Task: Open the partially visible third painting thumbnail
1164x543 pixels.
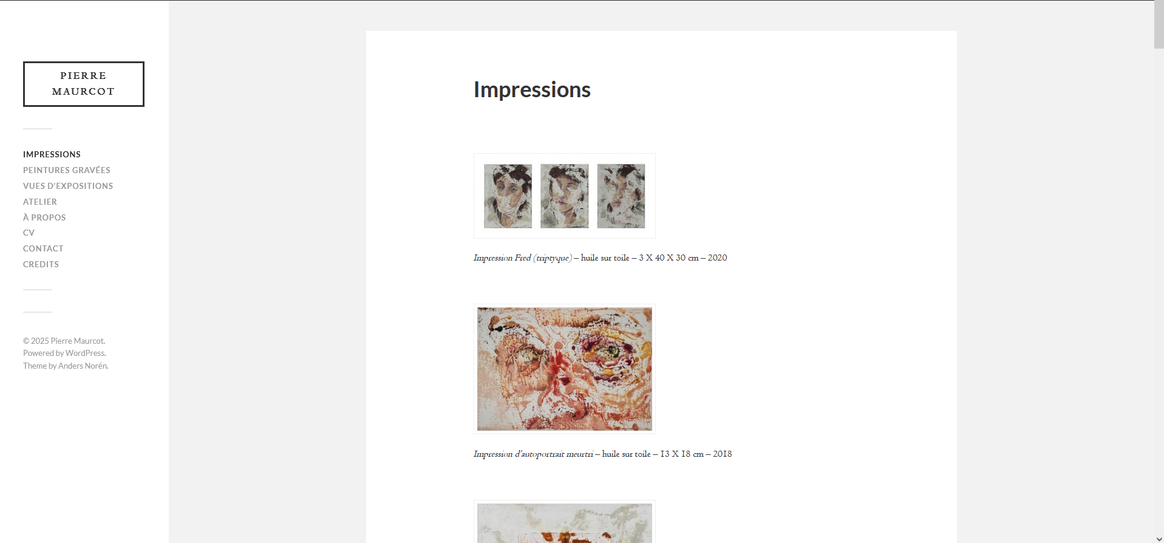Action: click(565, 522)
